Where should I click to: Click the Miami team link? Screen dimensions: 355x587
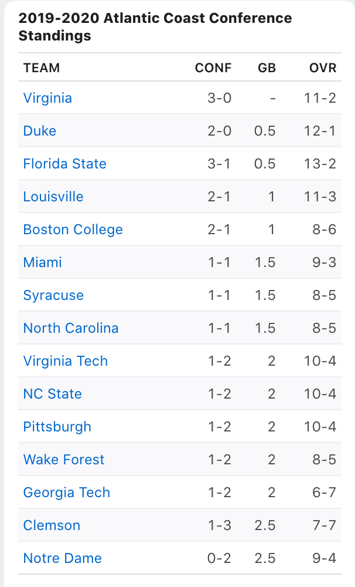(42, 262)
